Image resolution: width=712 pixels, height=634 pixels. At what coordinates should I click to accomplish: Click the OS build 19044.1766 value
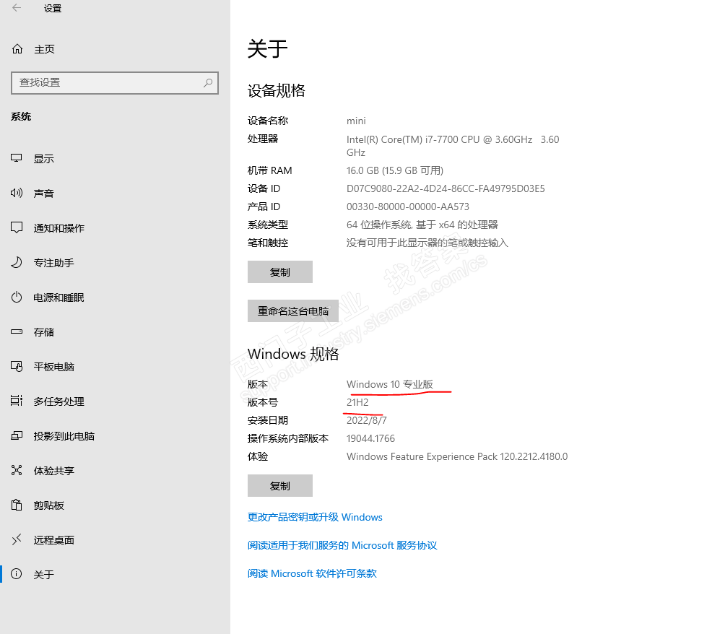[x=370, y=439]
